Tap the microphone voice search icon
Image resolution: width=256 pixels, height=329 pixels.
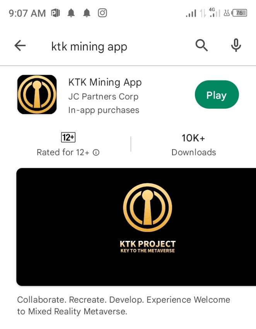(236, 45)
